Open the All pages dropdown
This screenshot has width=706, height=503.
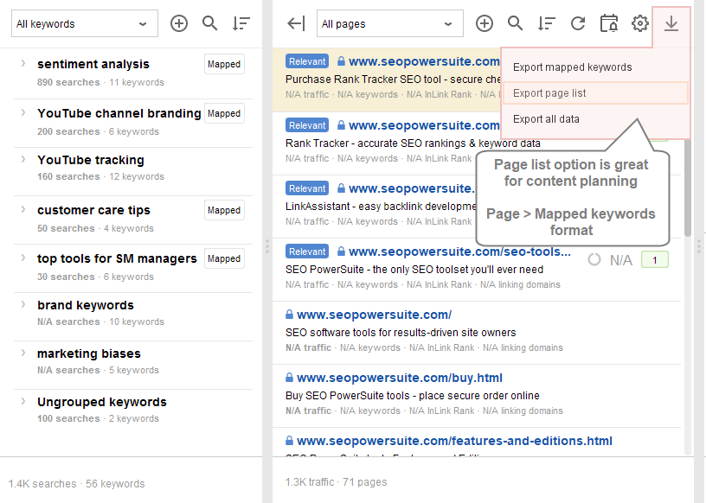[x=390, y=23]
